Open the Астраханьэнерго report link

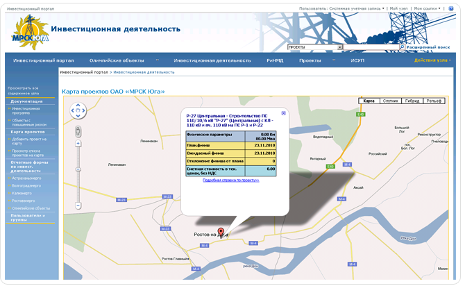point(26,178)
